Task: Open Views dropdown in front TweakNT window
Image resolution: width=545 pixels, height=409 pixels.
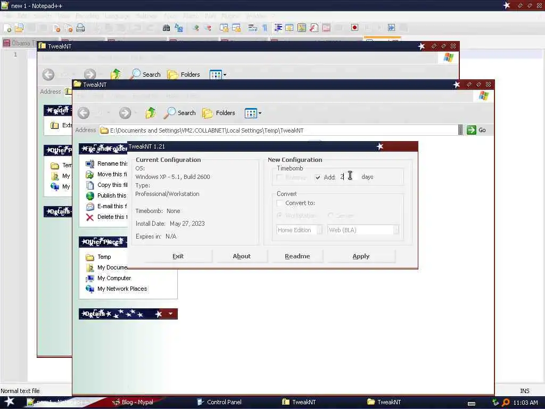Action: 260,113
